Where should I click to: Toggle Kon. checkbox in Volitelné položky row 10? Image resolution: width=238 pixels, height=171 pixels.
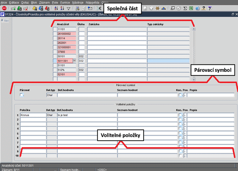(x=180, y=156)
